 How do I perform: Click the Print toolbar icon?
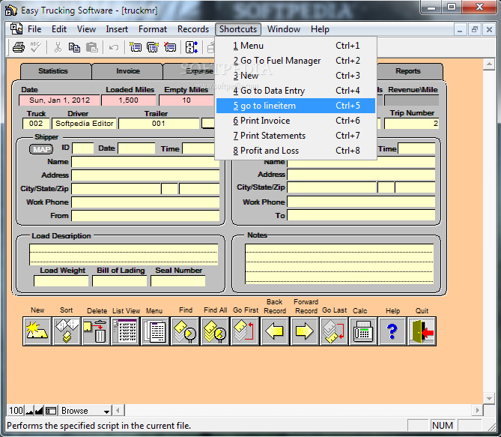click(x=19, y=47)
